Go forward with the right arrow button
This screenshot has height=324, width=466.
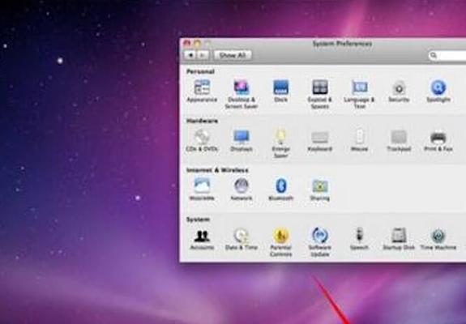pyautogui.click(x=203, y=55)
